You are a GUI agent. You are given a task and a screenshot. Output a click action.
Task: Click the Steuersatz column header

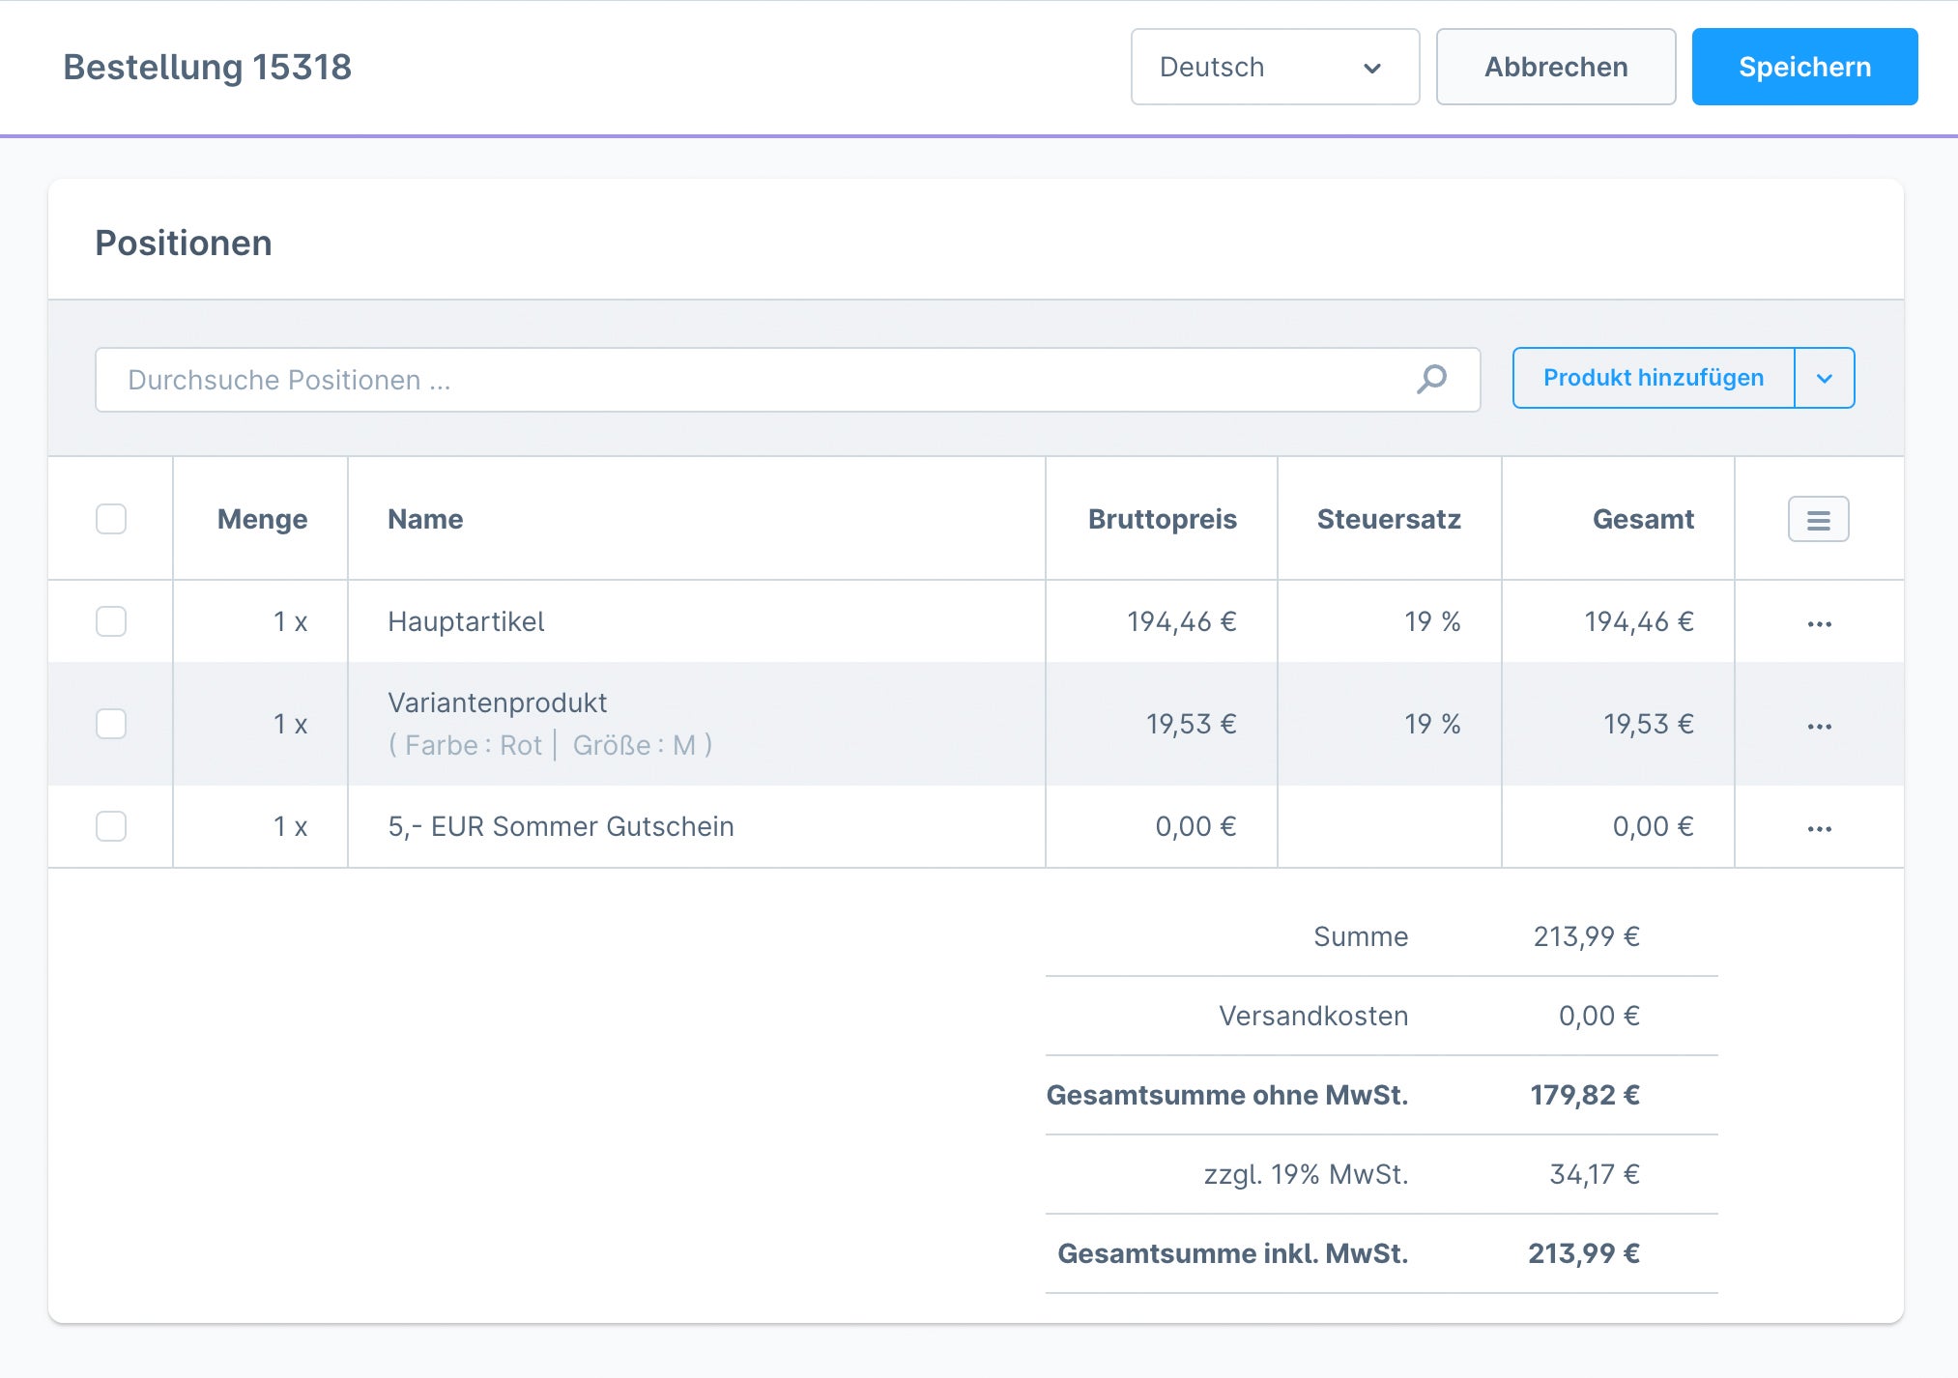[1389, 519]
